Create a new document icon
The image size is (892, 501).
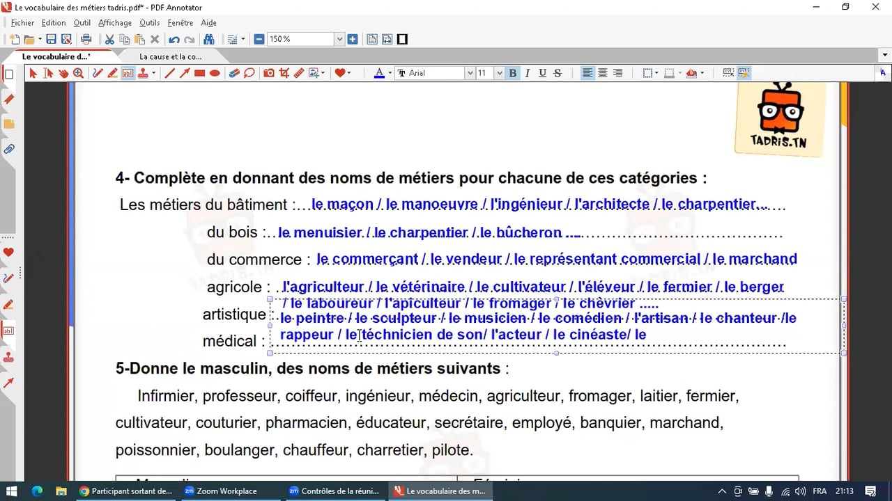point(14,40)
